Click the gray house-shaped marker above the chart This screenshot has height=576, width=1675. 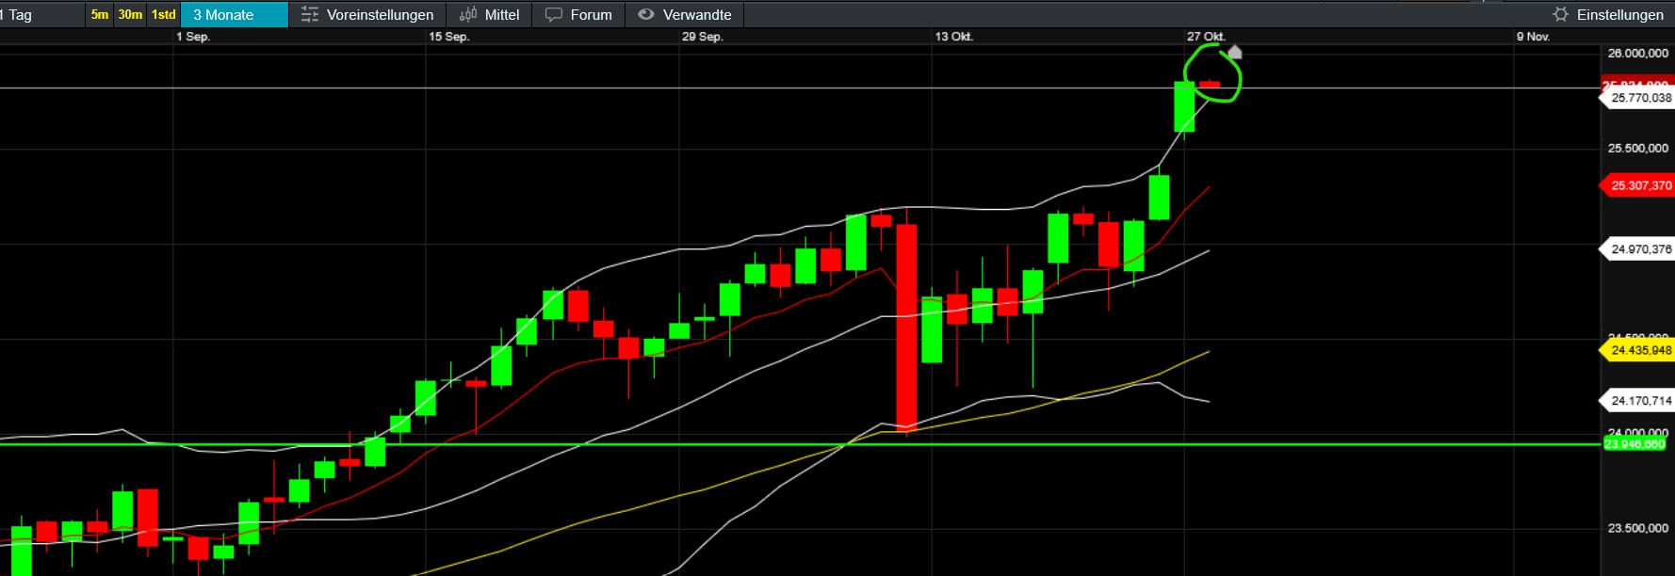click(x=1235, y=52)
